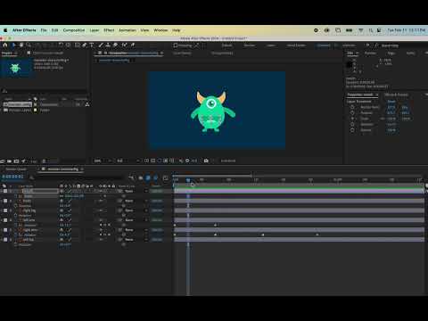Toggle frame blending for the composition
Viewport: 428px width, 321px height.
148,177
